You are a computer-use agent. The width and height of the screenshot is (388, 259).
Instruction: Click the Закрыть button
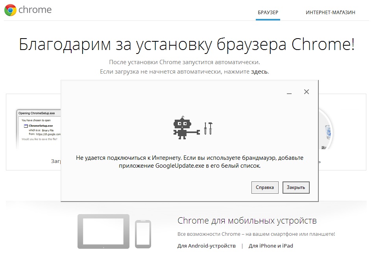(296, 187)
